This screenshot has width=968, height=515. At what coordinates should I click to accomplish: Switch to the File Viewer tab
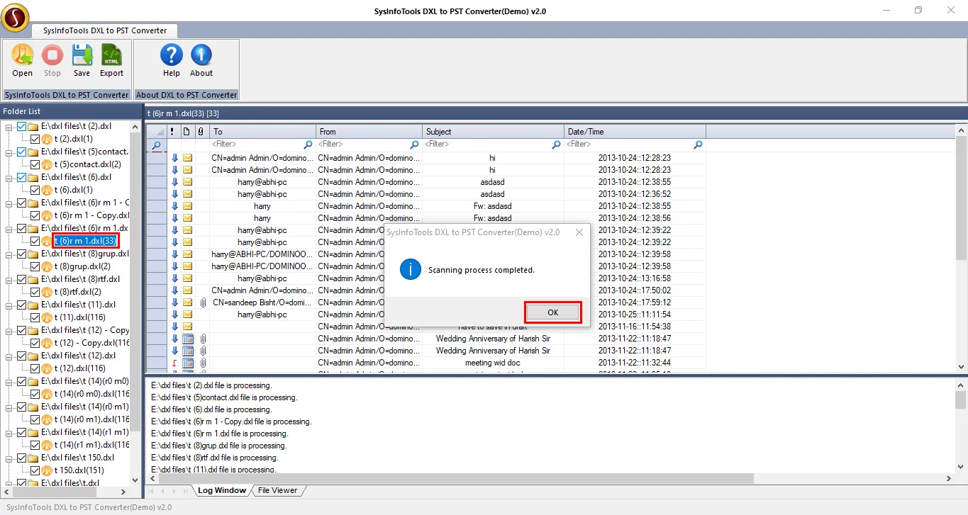[x=277, y=490]
